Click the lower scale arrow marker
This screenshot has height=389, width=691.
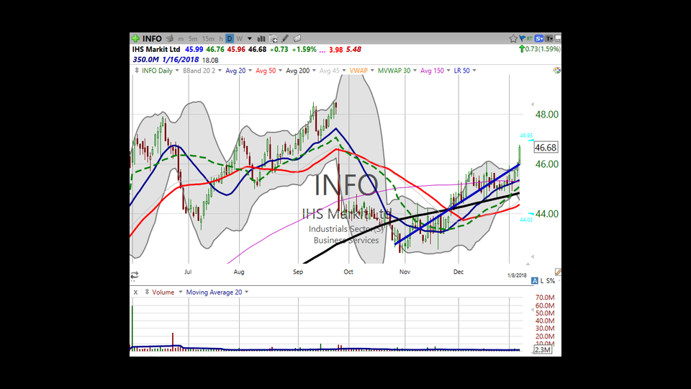coord(533,256)
